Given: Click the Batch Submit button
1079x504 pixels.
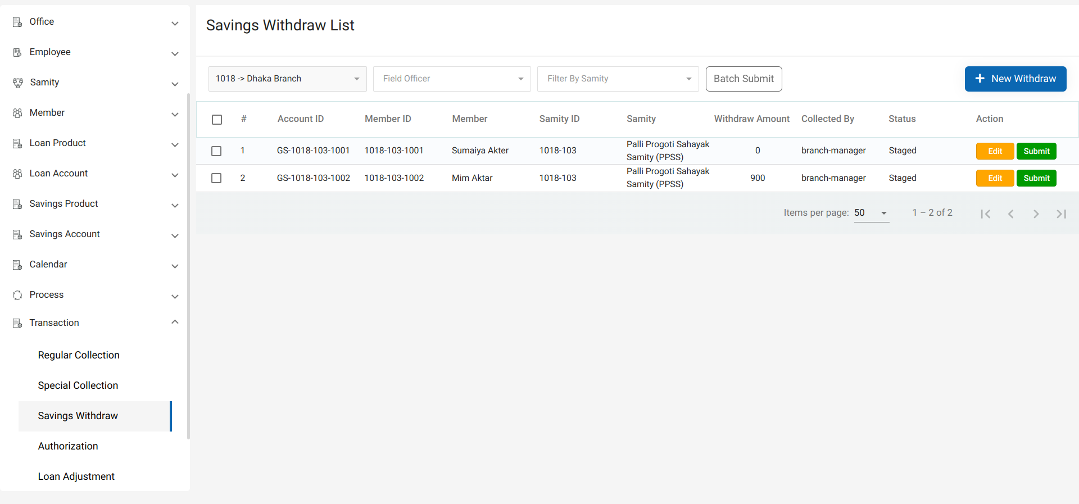Looking at the screenshot, I should [743, 79].
